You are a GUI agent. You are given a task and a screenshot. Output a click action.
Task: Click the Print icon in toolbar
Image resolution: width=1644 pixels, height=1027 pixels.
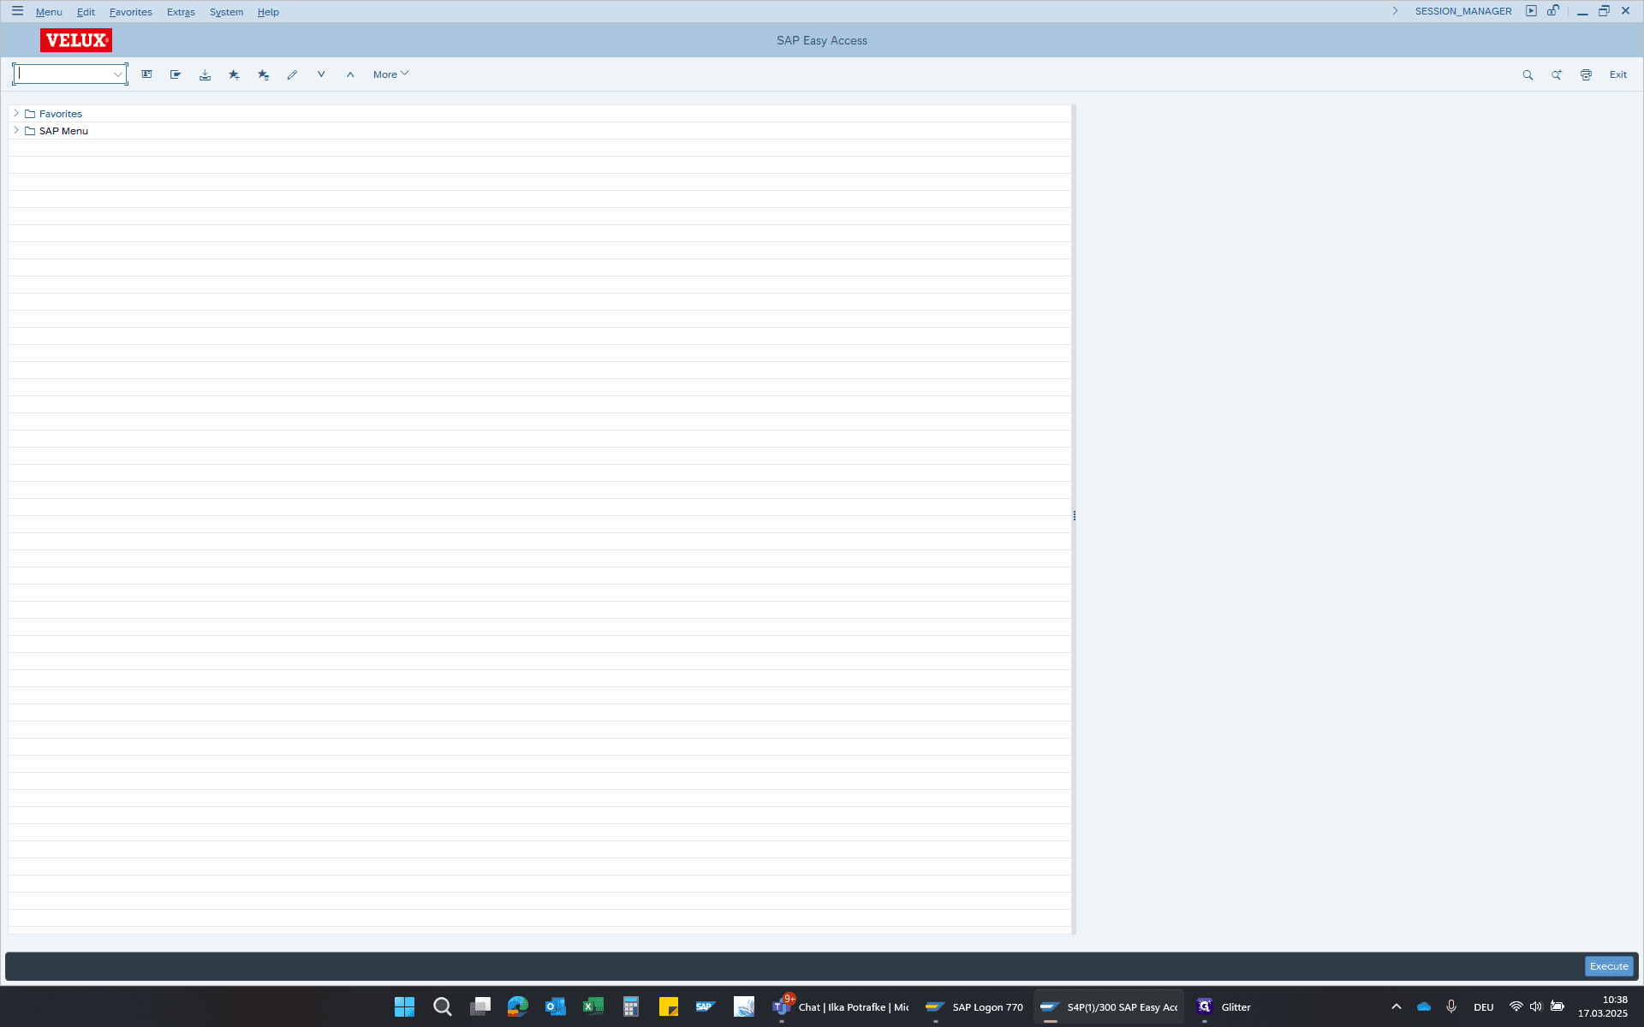tap(1586, 75)
